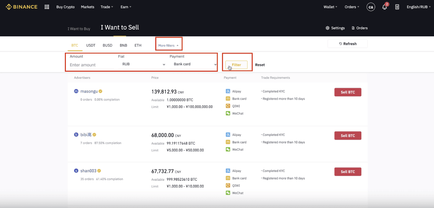Switch to I Want to Sell tab

[x=120, y=28]
